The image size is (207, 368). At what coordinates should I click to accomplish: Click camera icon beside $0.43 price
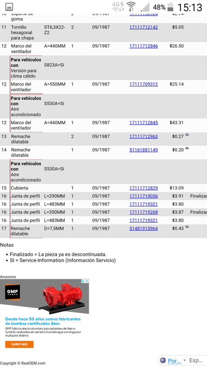[x=187, y=227]
